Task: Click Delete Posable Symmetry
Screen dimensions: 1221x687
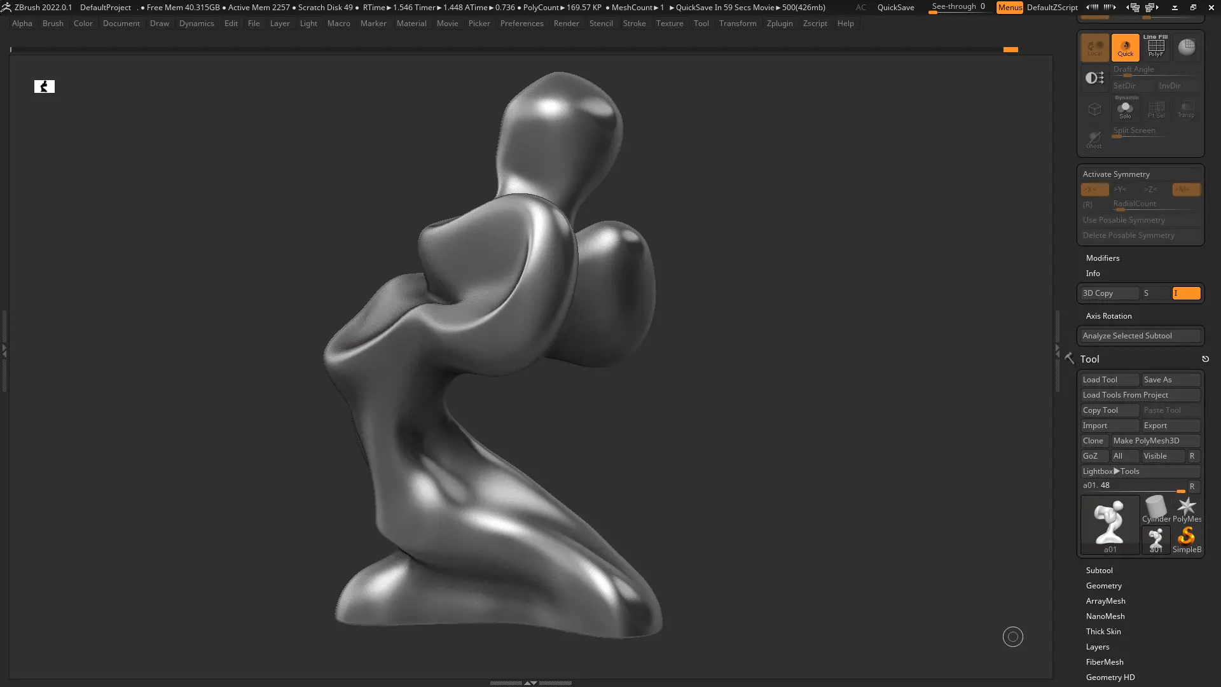Action: coord(1140,235)
